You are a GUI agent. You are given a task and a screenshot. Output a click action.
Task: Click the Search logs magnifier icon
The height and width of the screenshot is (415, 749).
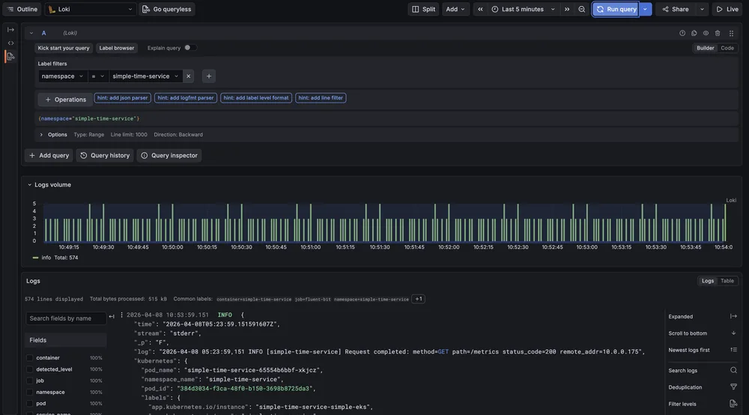(733, 370)
